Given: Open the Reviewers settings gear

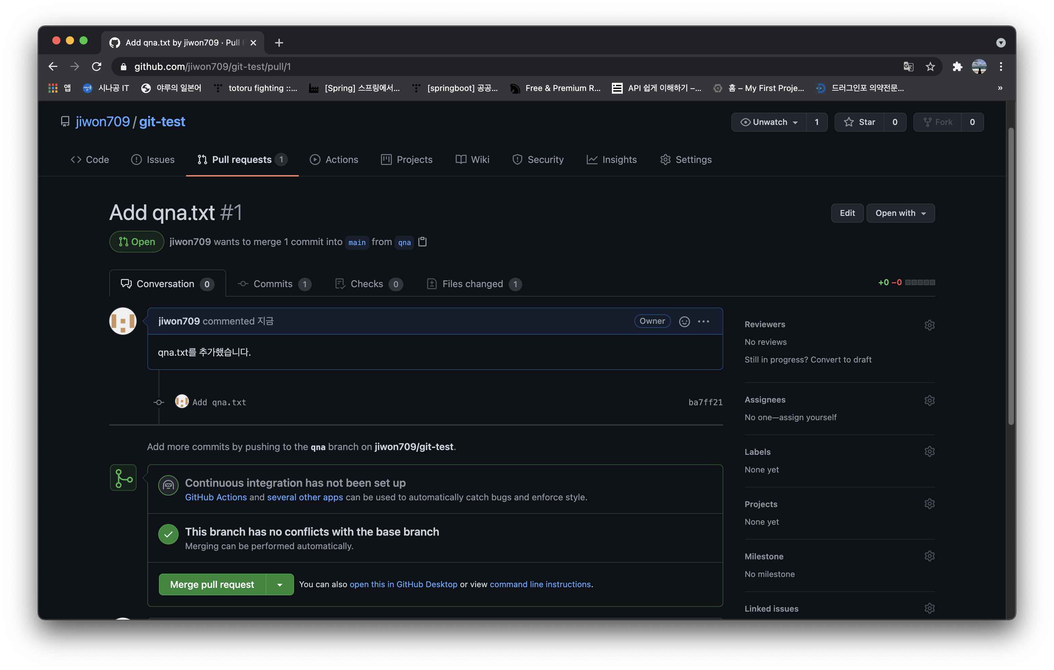Looking at the screenshot, I should coord(930,325).
